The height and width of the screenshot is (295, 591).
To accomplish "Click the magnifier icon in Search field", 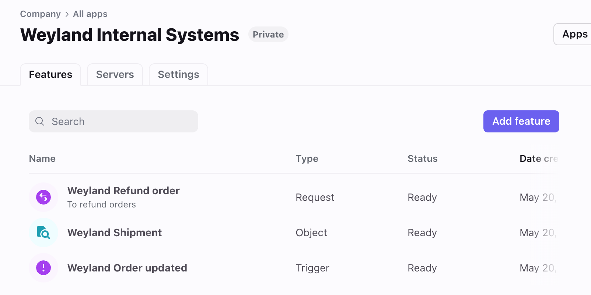I will [40, 121].
